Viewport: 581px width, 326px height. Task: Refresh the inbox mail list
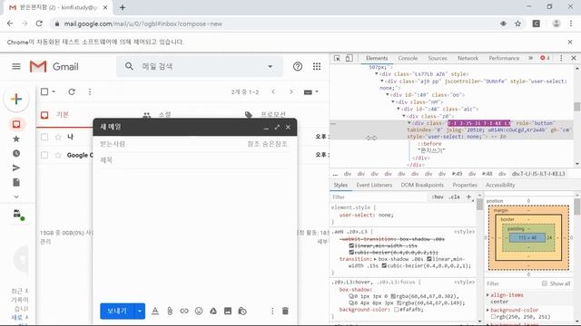72,91
